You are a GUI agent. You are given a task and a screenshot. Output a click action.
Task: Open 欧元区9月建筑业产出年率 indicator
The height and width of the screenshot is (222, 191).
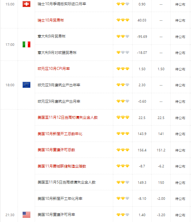[59, 85]
